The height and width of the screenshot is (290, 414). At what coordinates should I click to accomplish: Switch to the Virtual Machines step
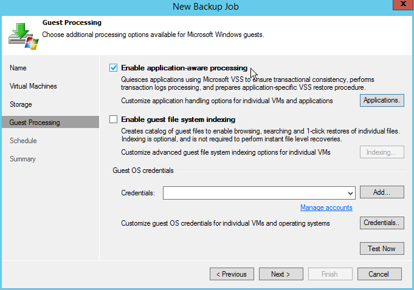point(33,86)
